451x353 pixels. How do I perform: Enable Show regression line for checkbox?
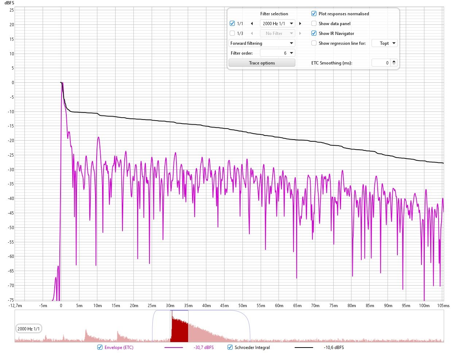click(x=314, y=43)
